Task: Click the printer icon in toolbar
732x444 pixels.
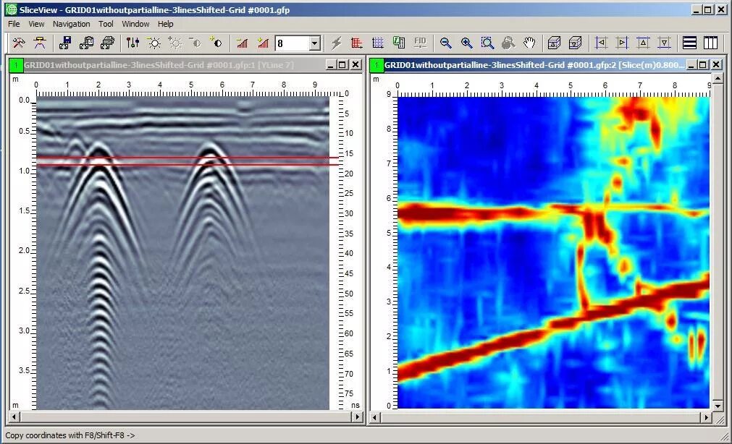Action: (x=108, y=43)
